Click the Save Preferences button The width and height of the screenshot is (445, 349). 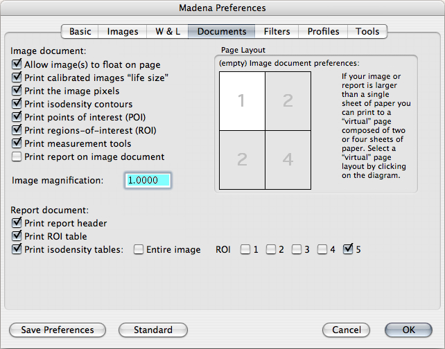(58, 330)
